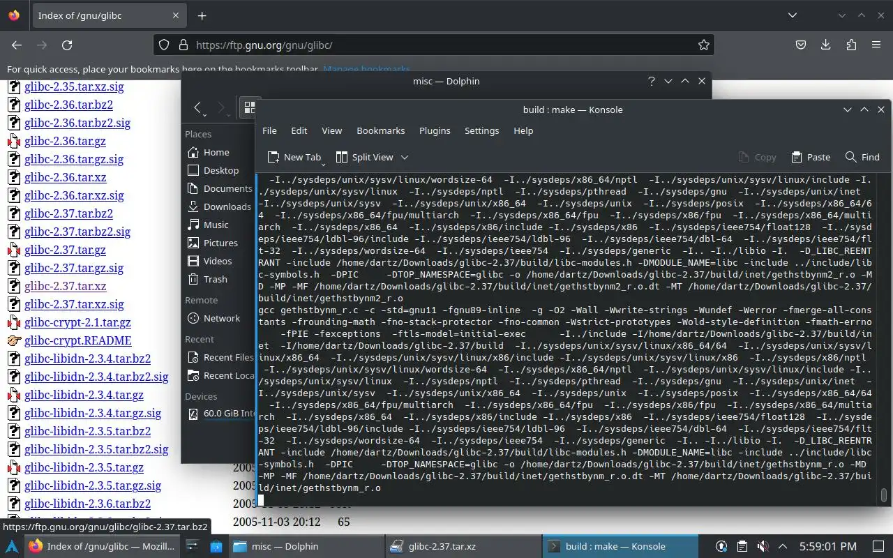893x558 pixels.
Task: Open the Plugins menu in Konsole
Action: pos(435,130)
